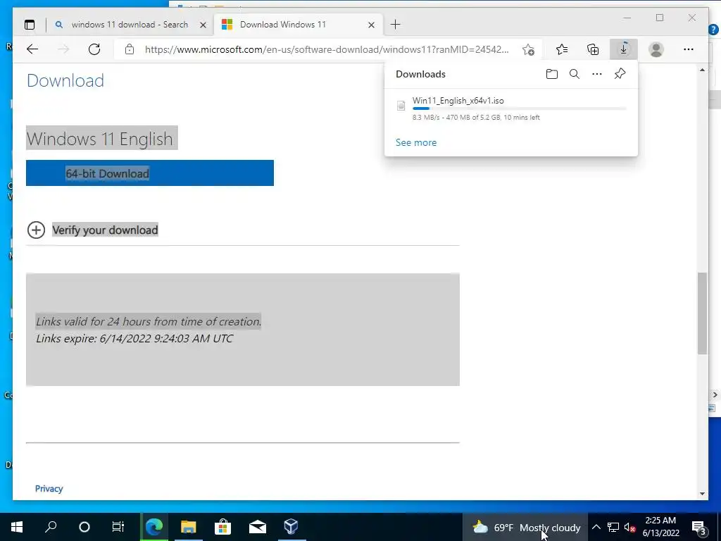
Task: Open Mail app from the taskbar
Action: tap(258, 527)
